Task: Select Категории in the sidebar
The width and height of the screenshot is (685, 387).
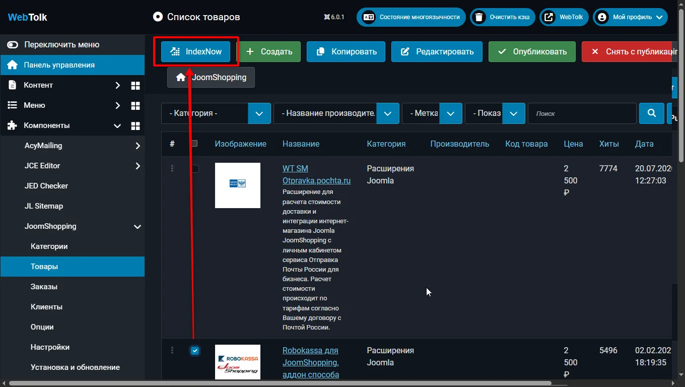Action: click(x=49, y=246)
